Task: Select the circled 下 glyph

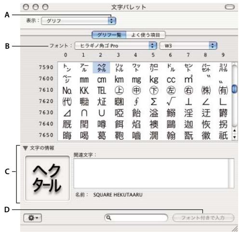Action: tap(154, 91)
